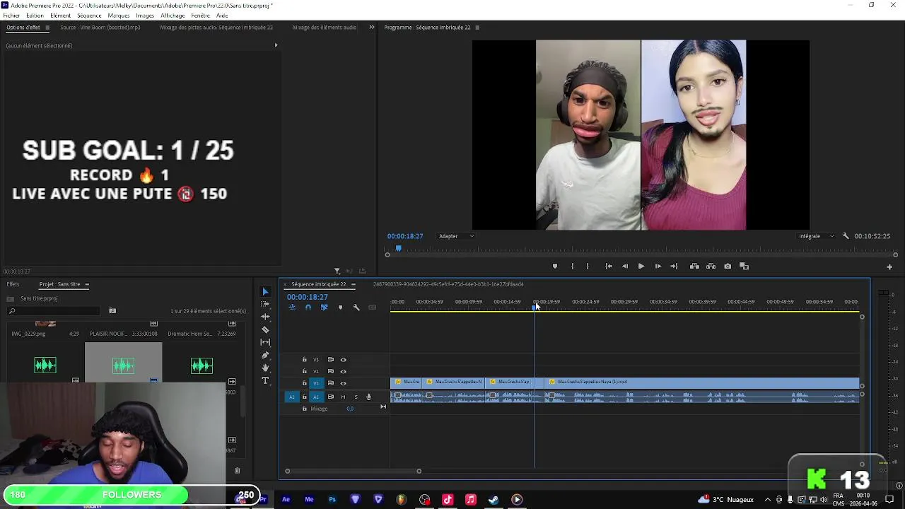Expand the effect controls timeline arrow
Image resolution: width=905 pixels, height=509 pixels.
point(276,45)
